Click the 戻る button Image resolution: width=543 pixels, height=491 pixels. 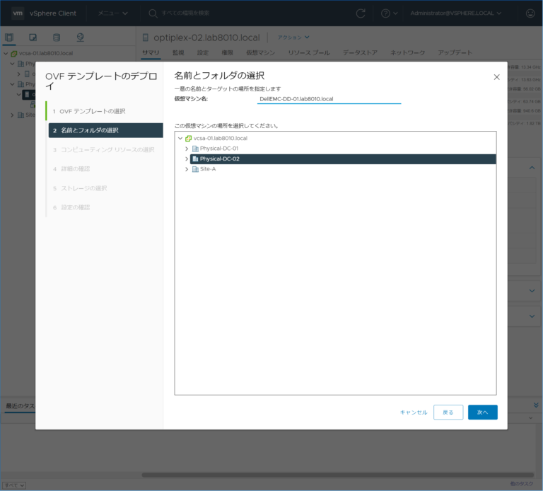448,412
